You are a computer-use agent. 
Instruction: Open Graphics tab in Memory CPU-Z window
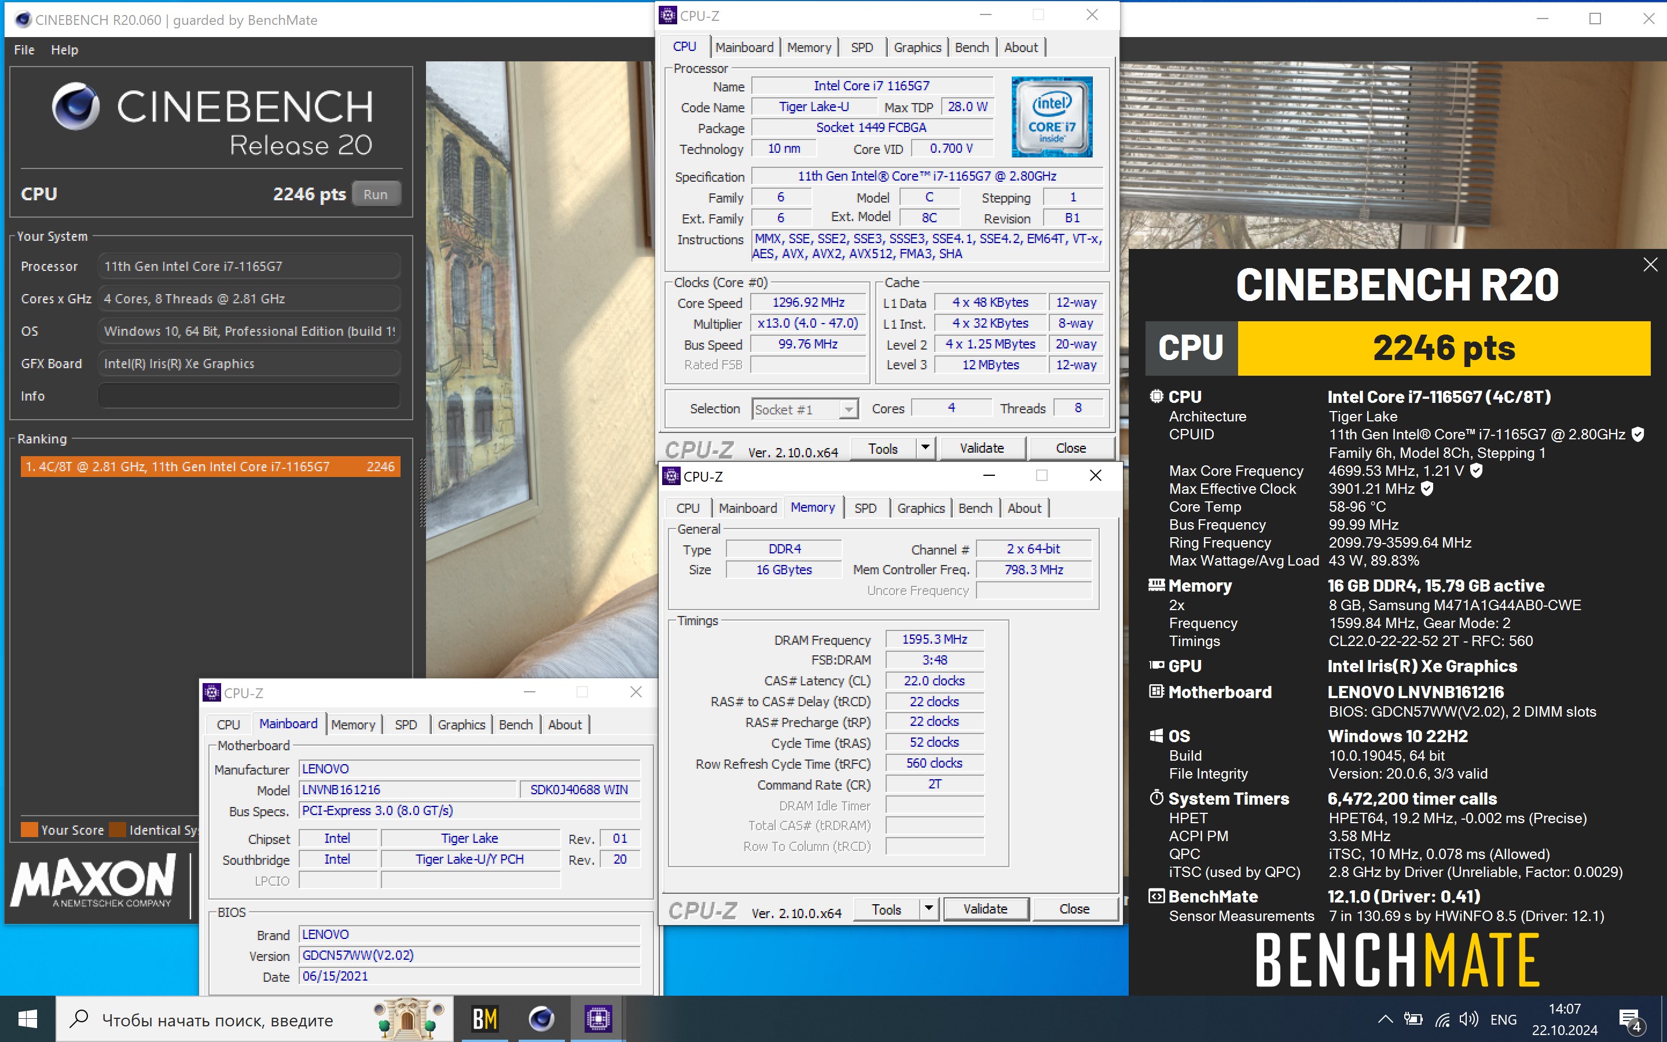920,508
